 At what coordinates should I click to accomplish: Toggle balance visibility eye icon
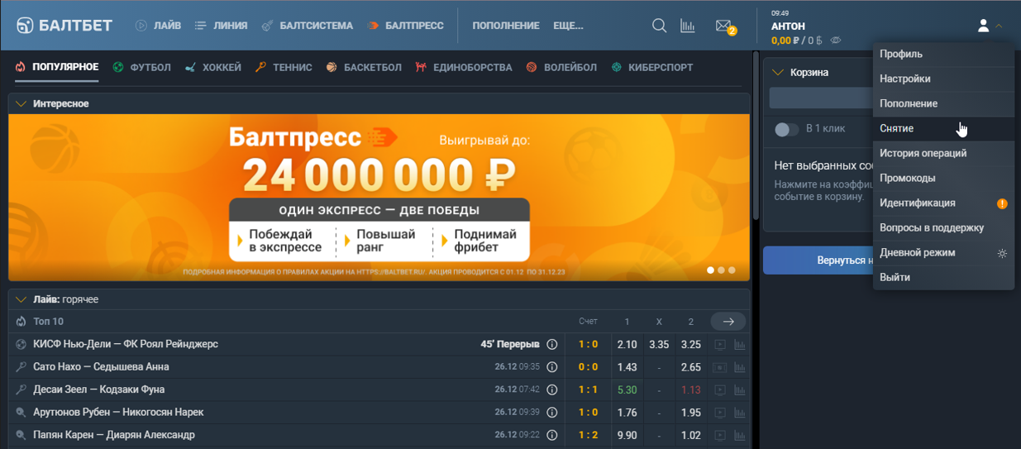[836, 41]
